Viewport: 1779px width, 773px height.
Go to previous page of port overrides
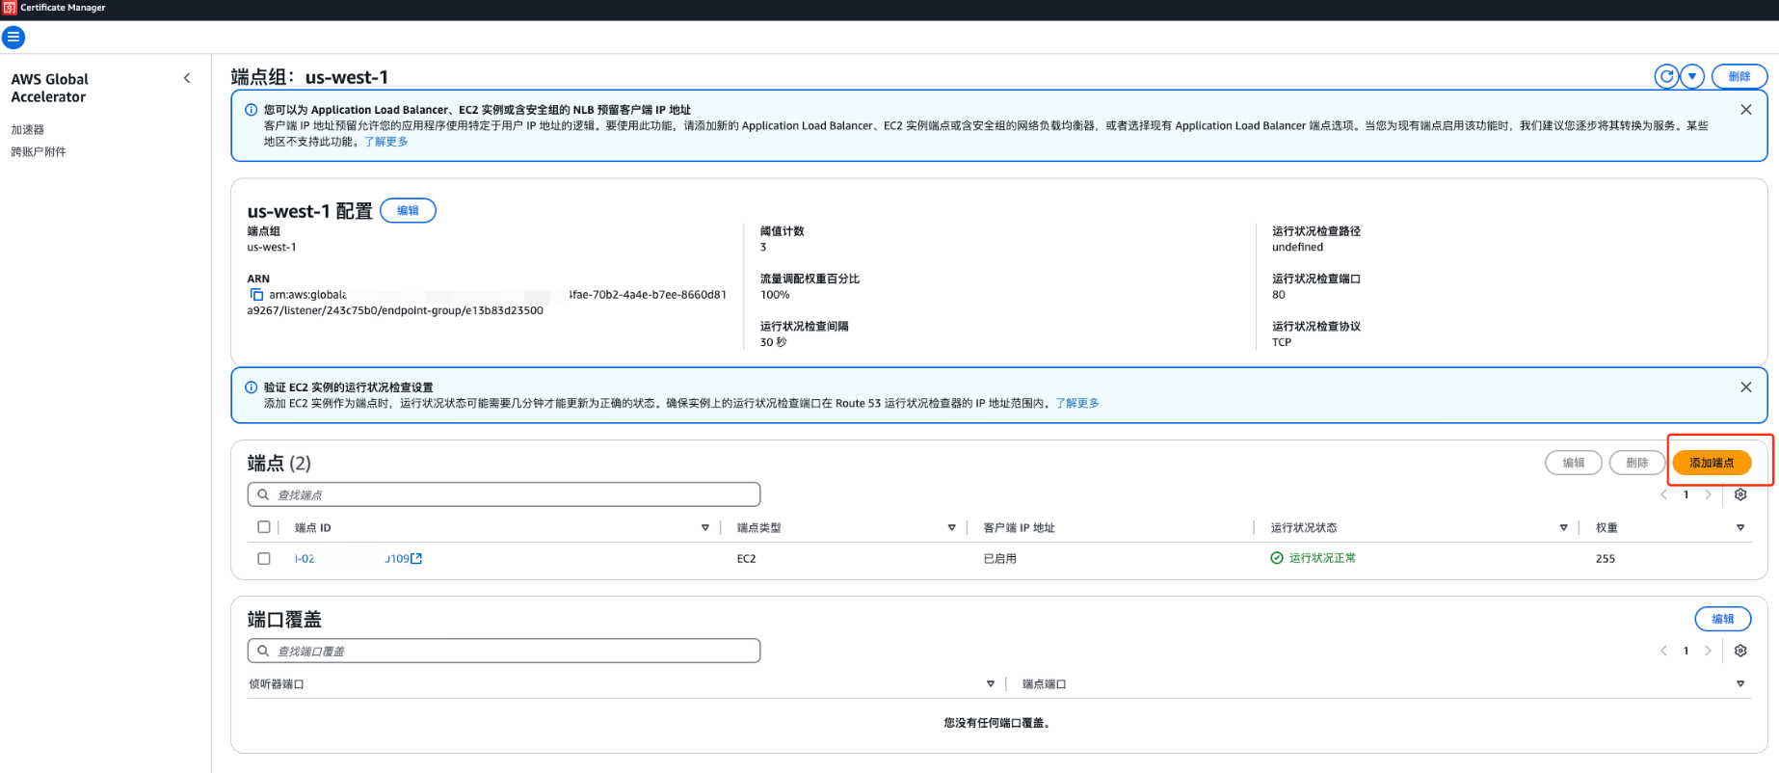[x=1663, y=651]
